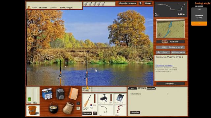Click the depth profile sonar panel

click(171, 10)
